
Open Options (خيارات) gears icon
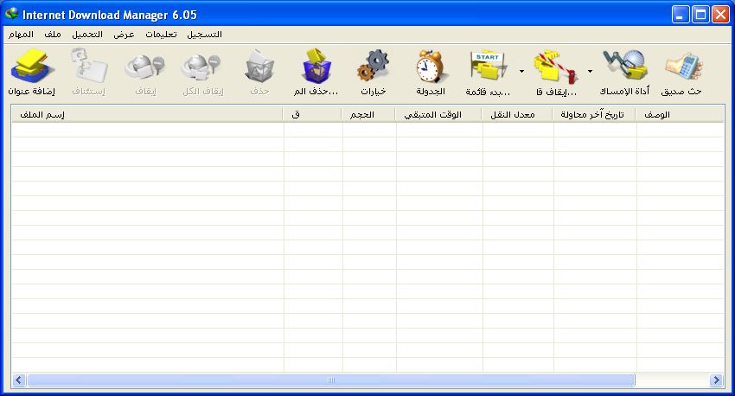pos(374,66)
